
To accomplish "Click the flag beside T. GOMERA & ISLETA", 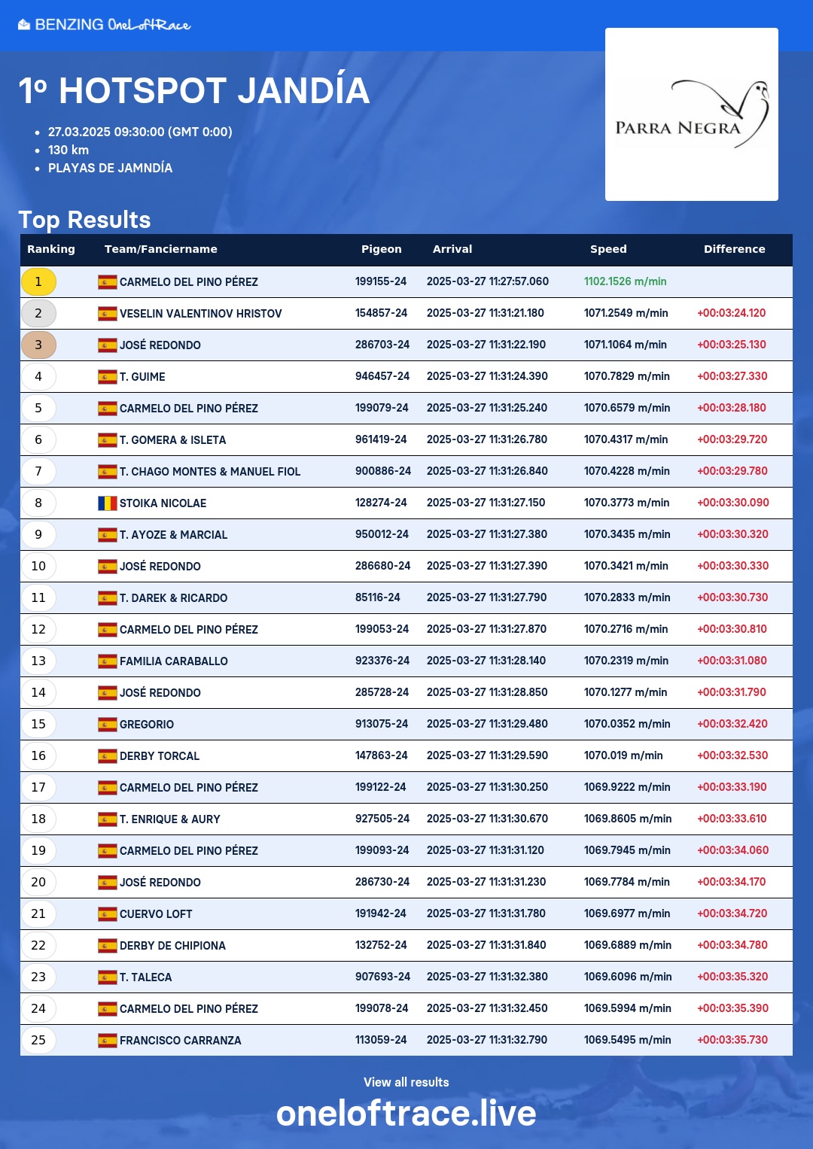I will (108, 440).
